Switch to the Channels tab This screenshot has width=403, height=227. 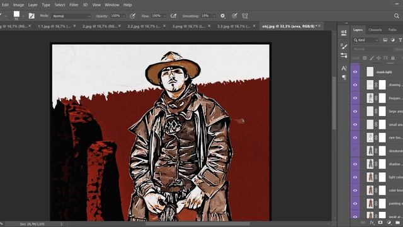375,30
